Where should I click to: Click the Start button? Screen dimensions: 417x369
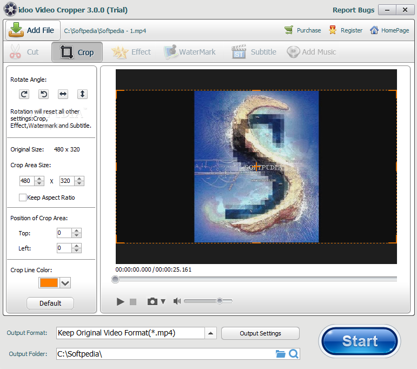pyautogui.click(x=360, y=341)
